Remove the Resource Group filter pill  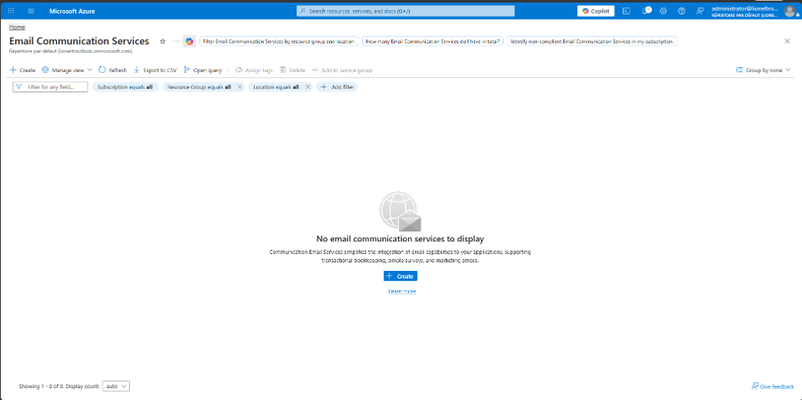point(239,87)
